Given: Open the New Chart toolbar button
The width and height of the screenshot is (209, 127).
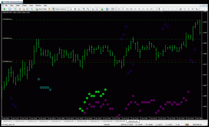Looking at the screenshot, I should point(4,9).
